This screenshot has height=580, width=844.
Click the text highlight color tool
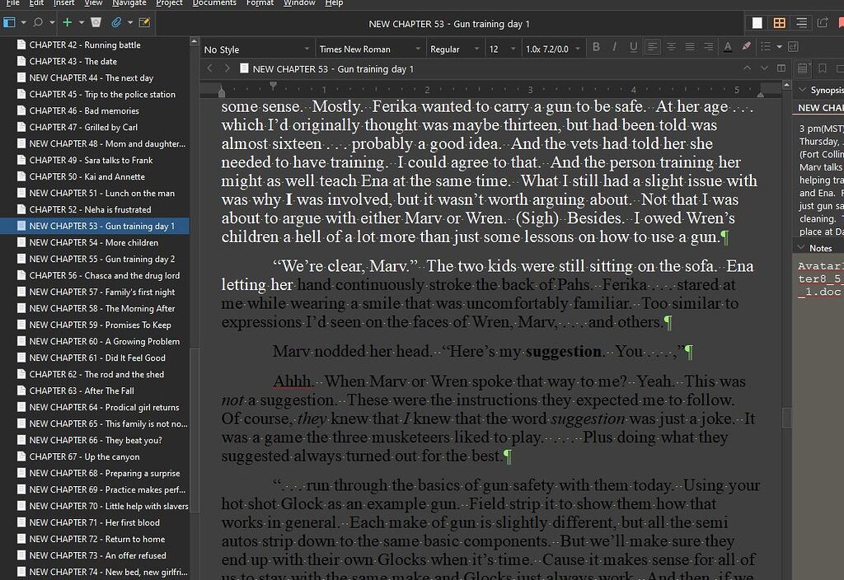click(744, 48)
